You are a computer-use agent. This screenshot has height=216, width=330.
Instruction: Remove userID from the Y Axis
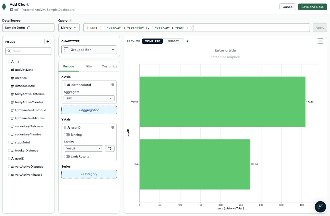point(112,127)
